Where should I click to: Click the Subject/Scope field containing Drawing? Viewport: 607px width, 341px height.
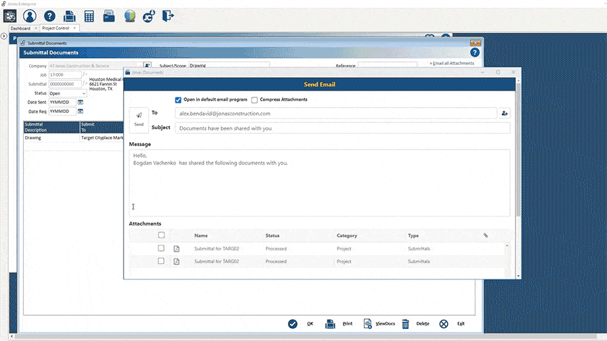click(x=229, y=66)
